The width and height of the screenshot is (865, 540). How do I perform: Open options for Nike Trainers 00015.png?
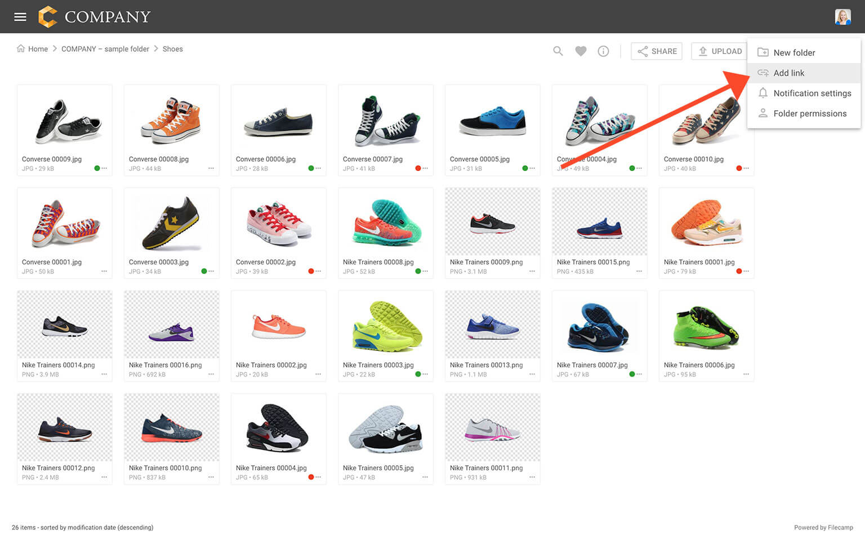pos(639,271)
